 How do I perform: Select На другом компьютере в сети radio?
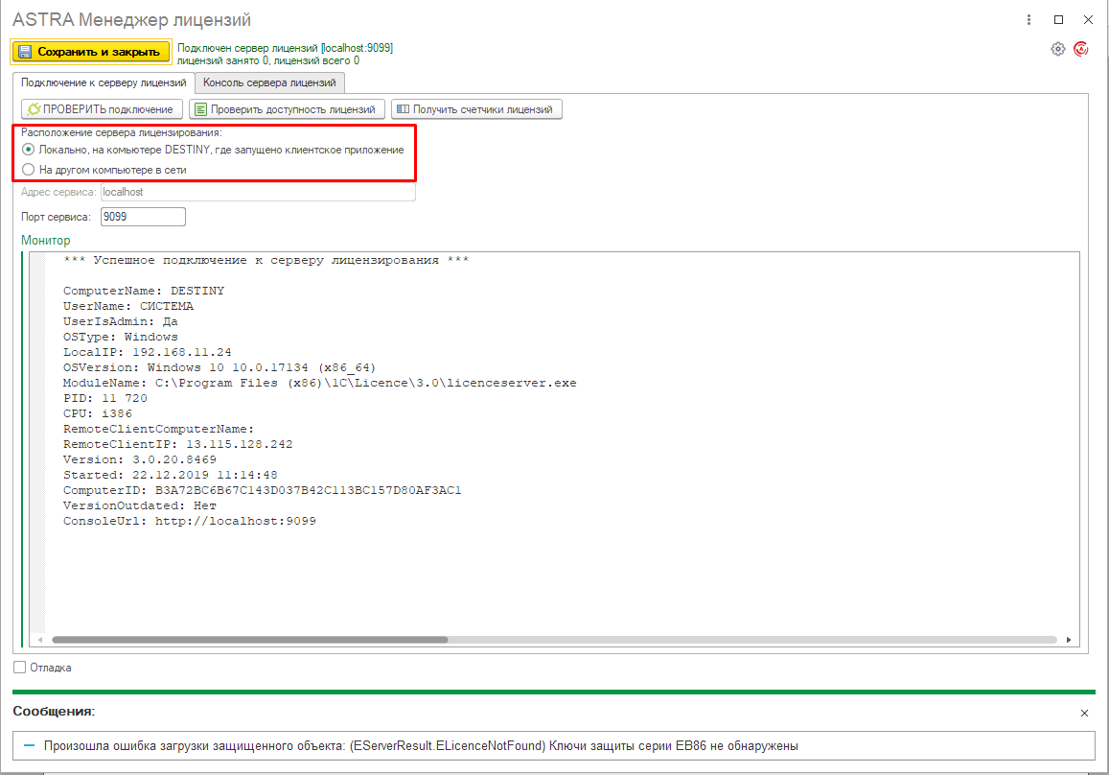coord(29,170)
